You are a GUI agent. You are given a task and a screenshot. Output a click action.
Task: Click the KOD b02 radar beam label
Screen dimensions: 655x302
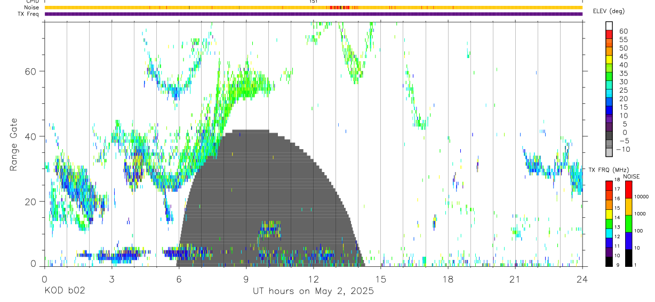[x=64, y=291]
